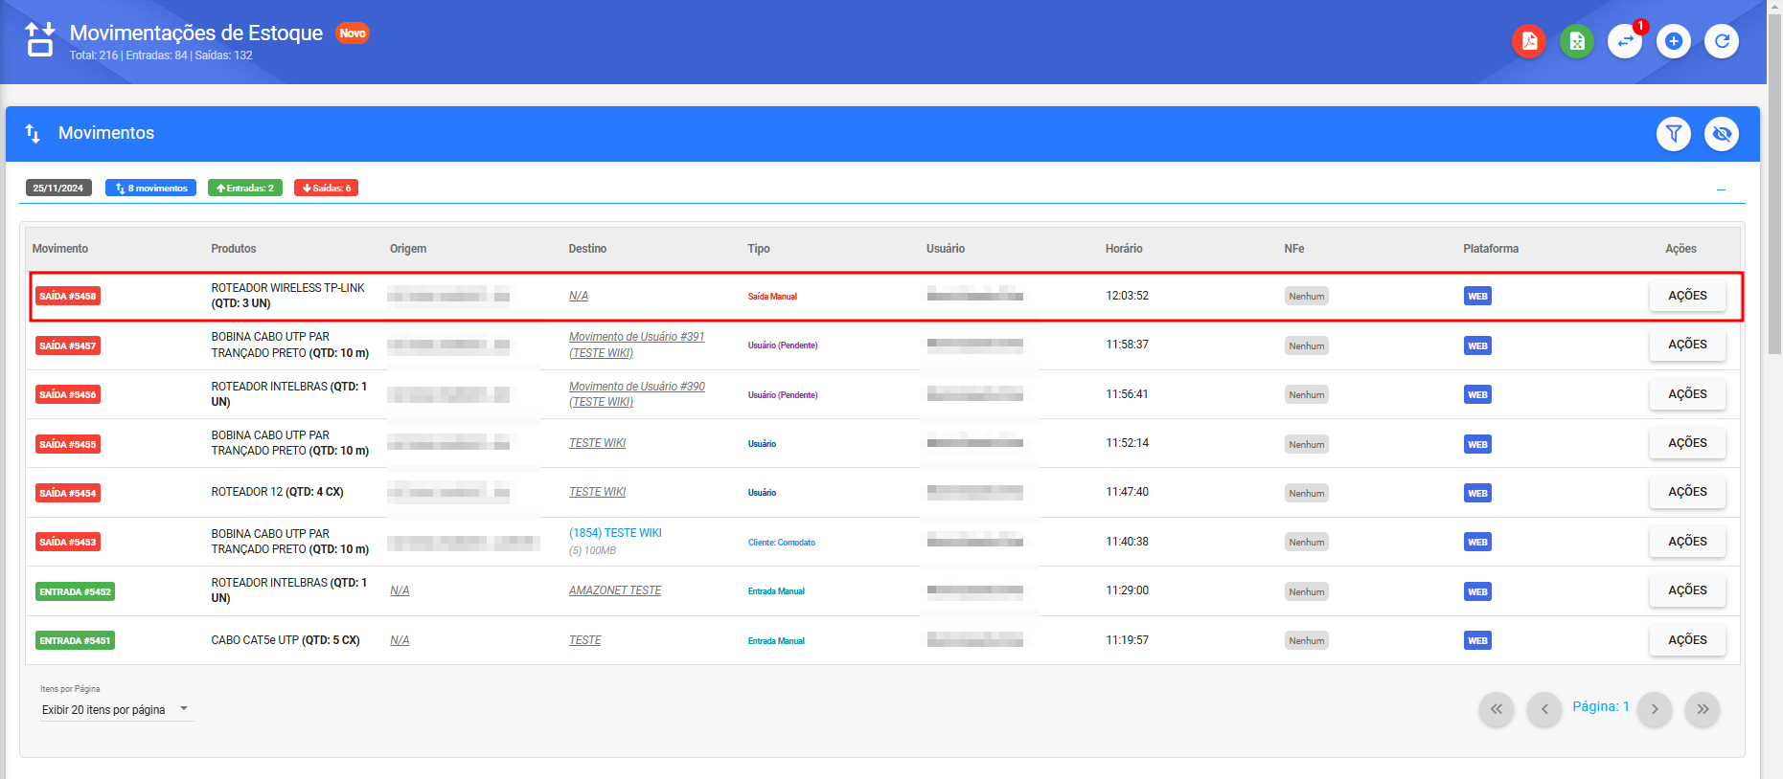Go to the previous page
Viewport: 1783px width, 779px height.
[x=1544, y=709]
